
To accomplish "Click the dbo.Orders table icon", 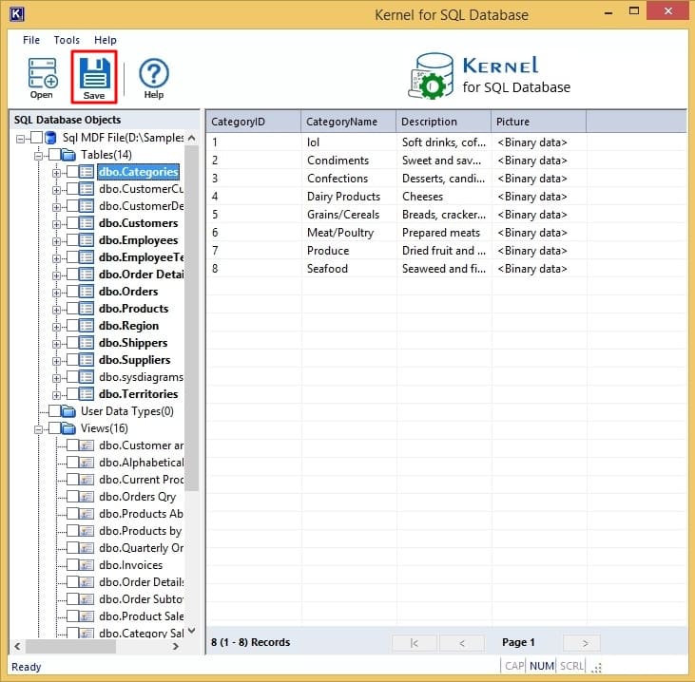I will pyautogui.click(x=87, y=292).
